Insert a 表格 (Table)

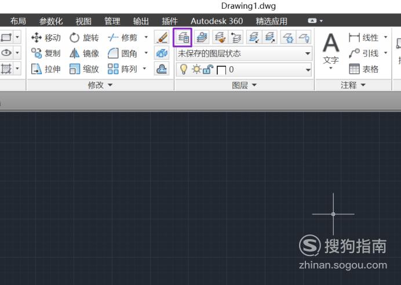(x=363, y=69)
